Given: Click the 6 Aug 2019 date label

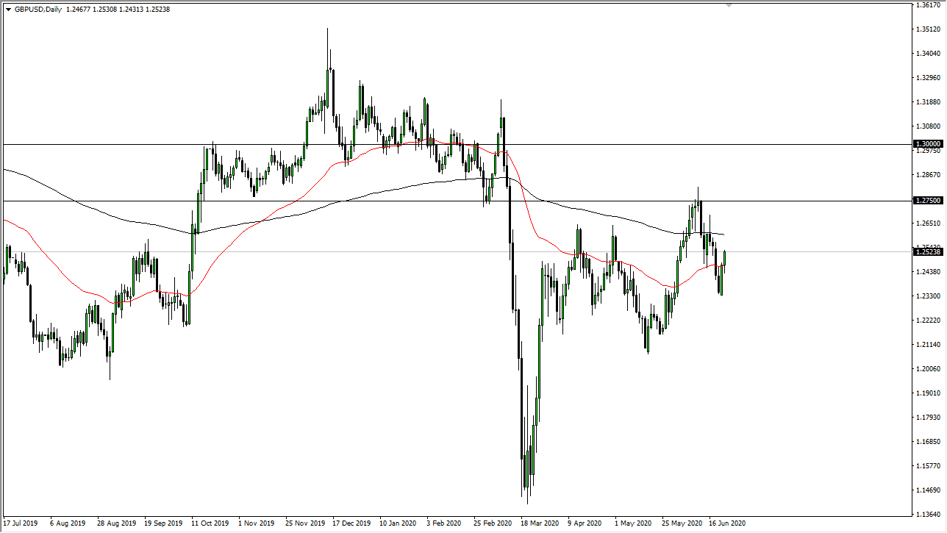Looking at the screenshot, I should coord(68,524).
